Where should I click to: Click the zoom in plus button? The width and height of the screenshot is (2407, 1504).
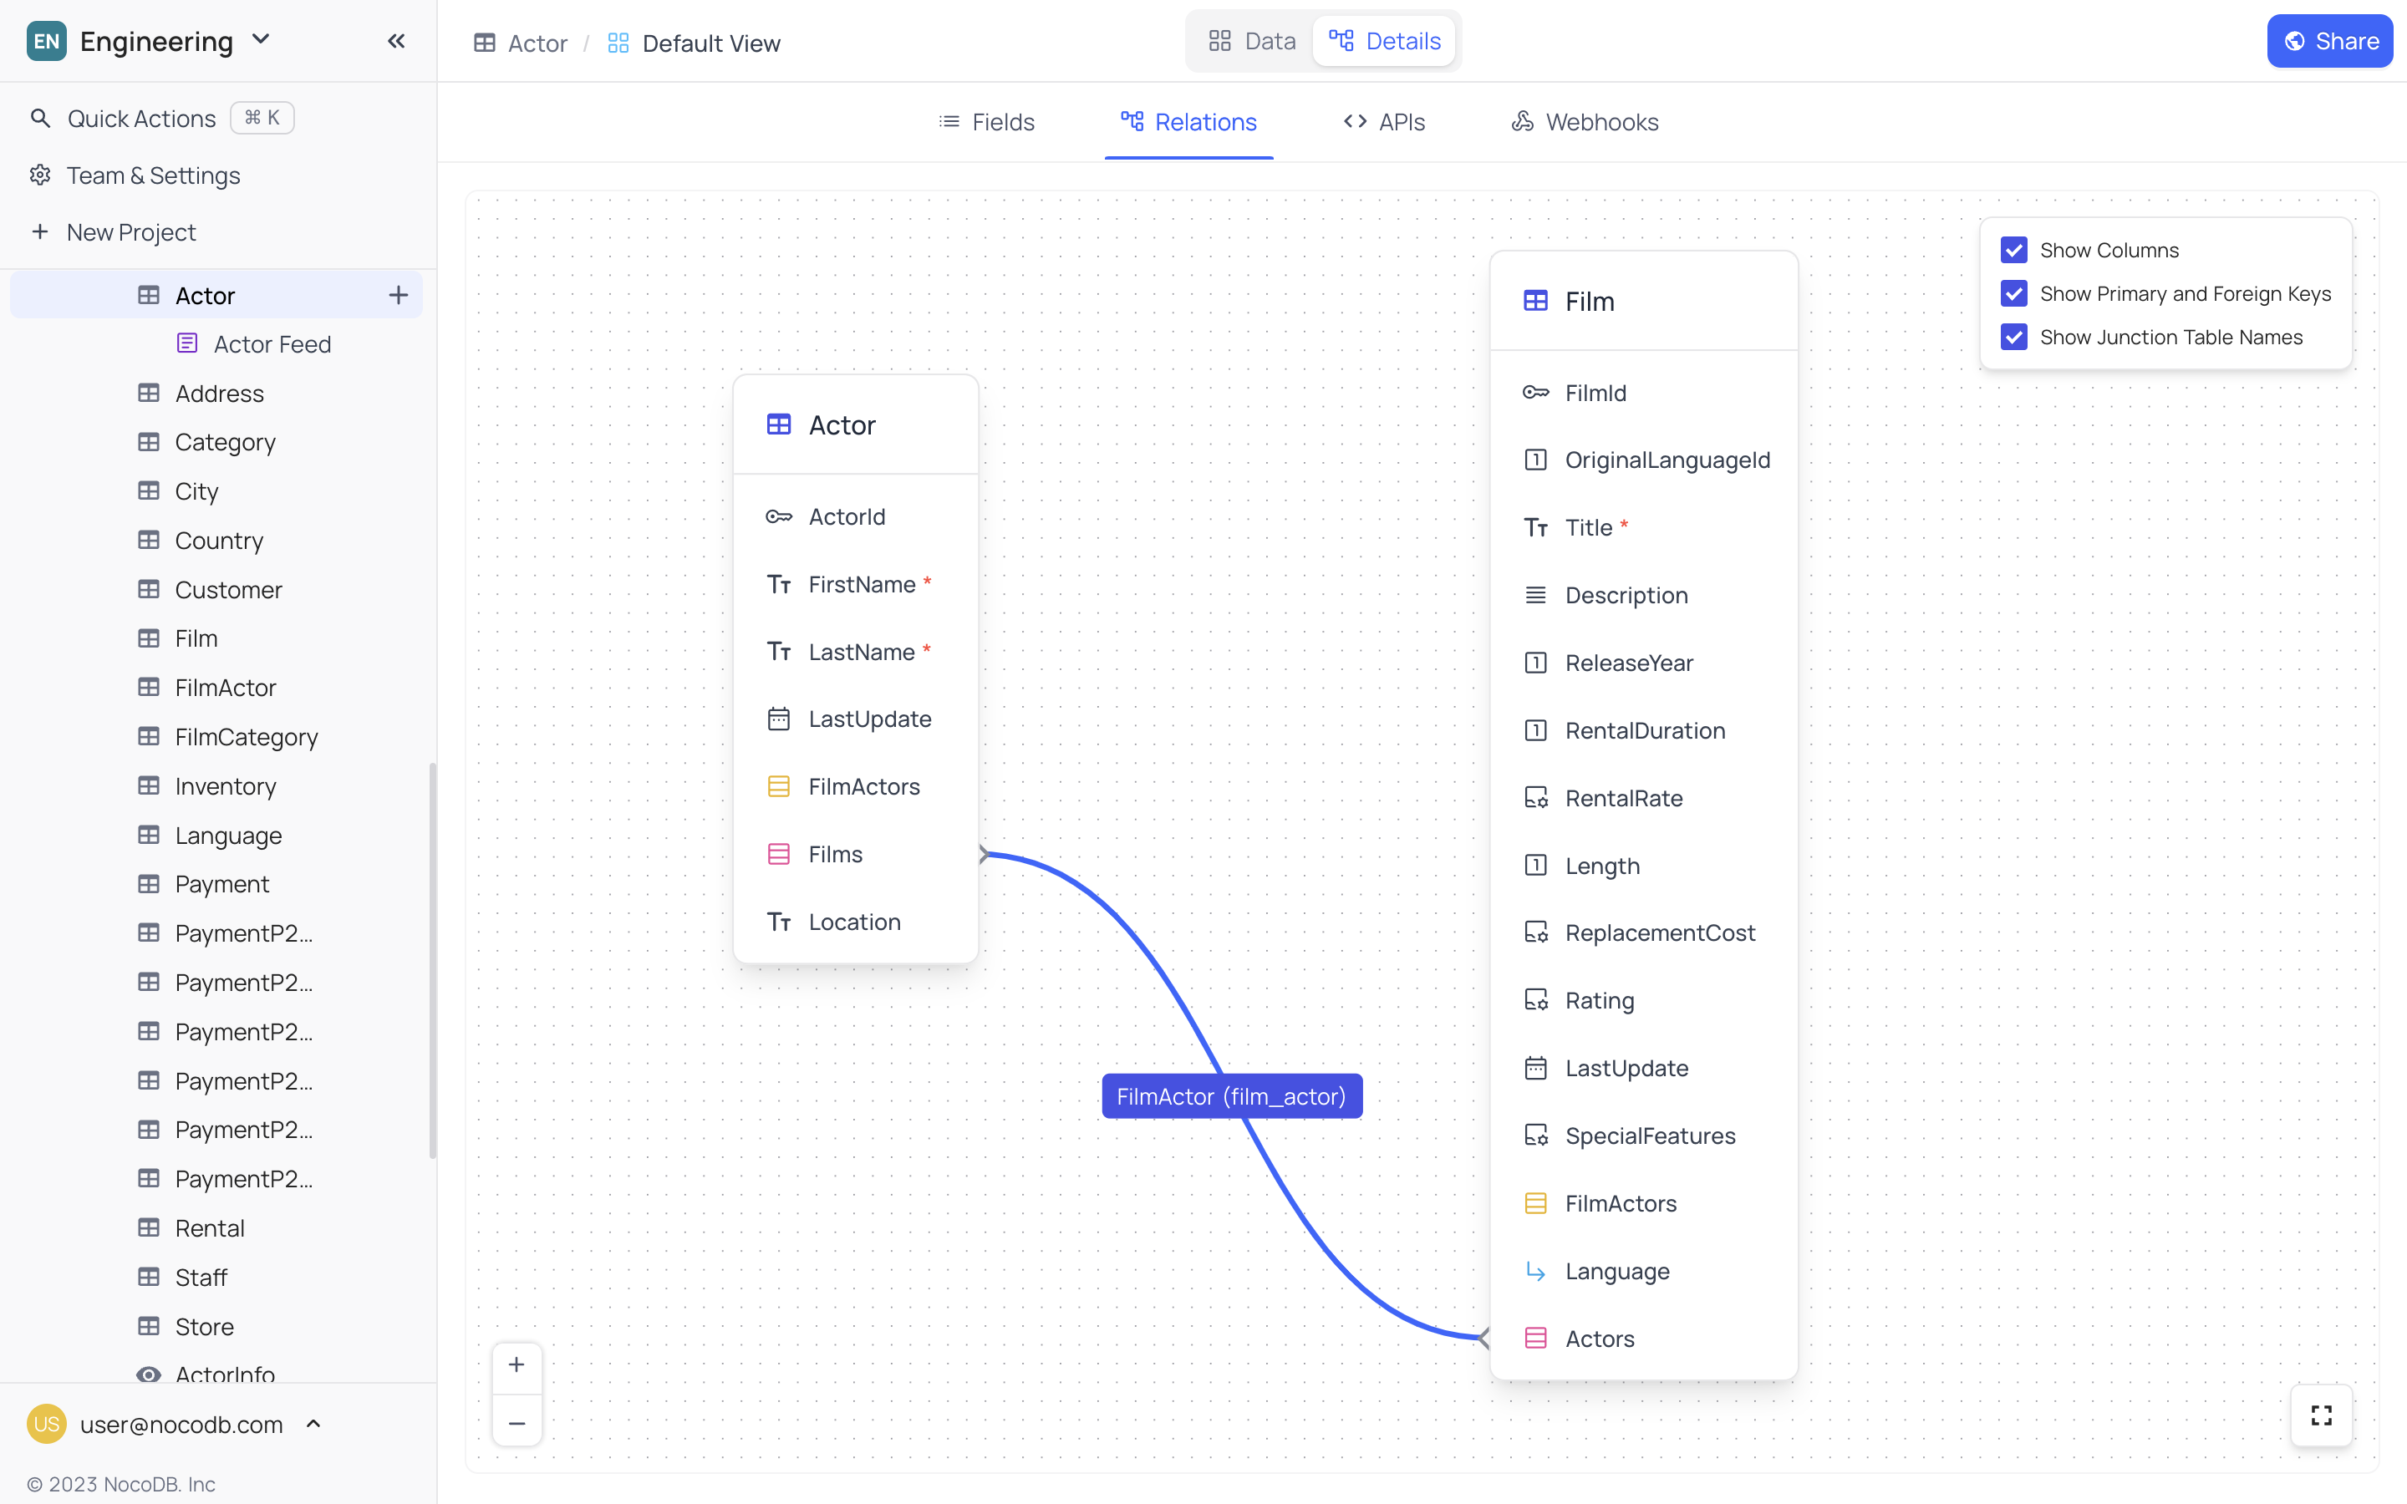point(517,1366)
